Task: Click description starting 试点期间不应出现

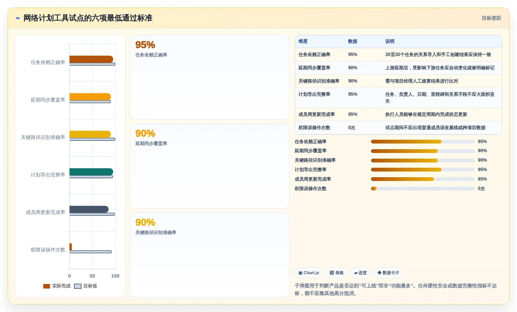Action: (x=435, y=128)
